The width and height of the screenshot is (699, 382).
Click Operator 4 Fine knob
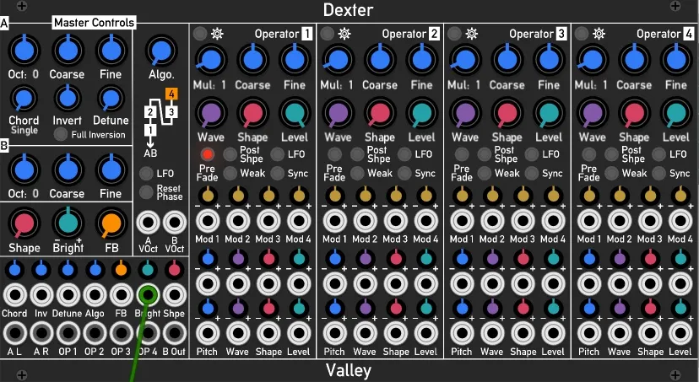pyautogui.click(x=676, y=60)
